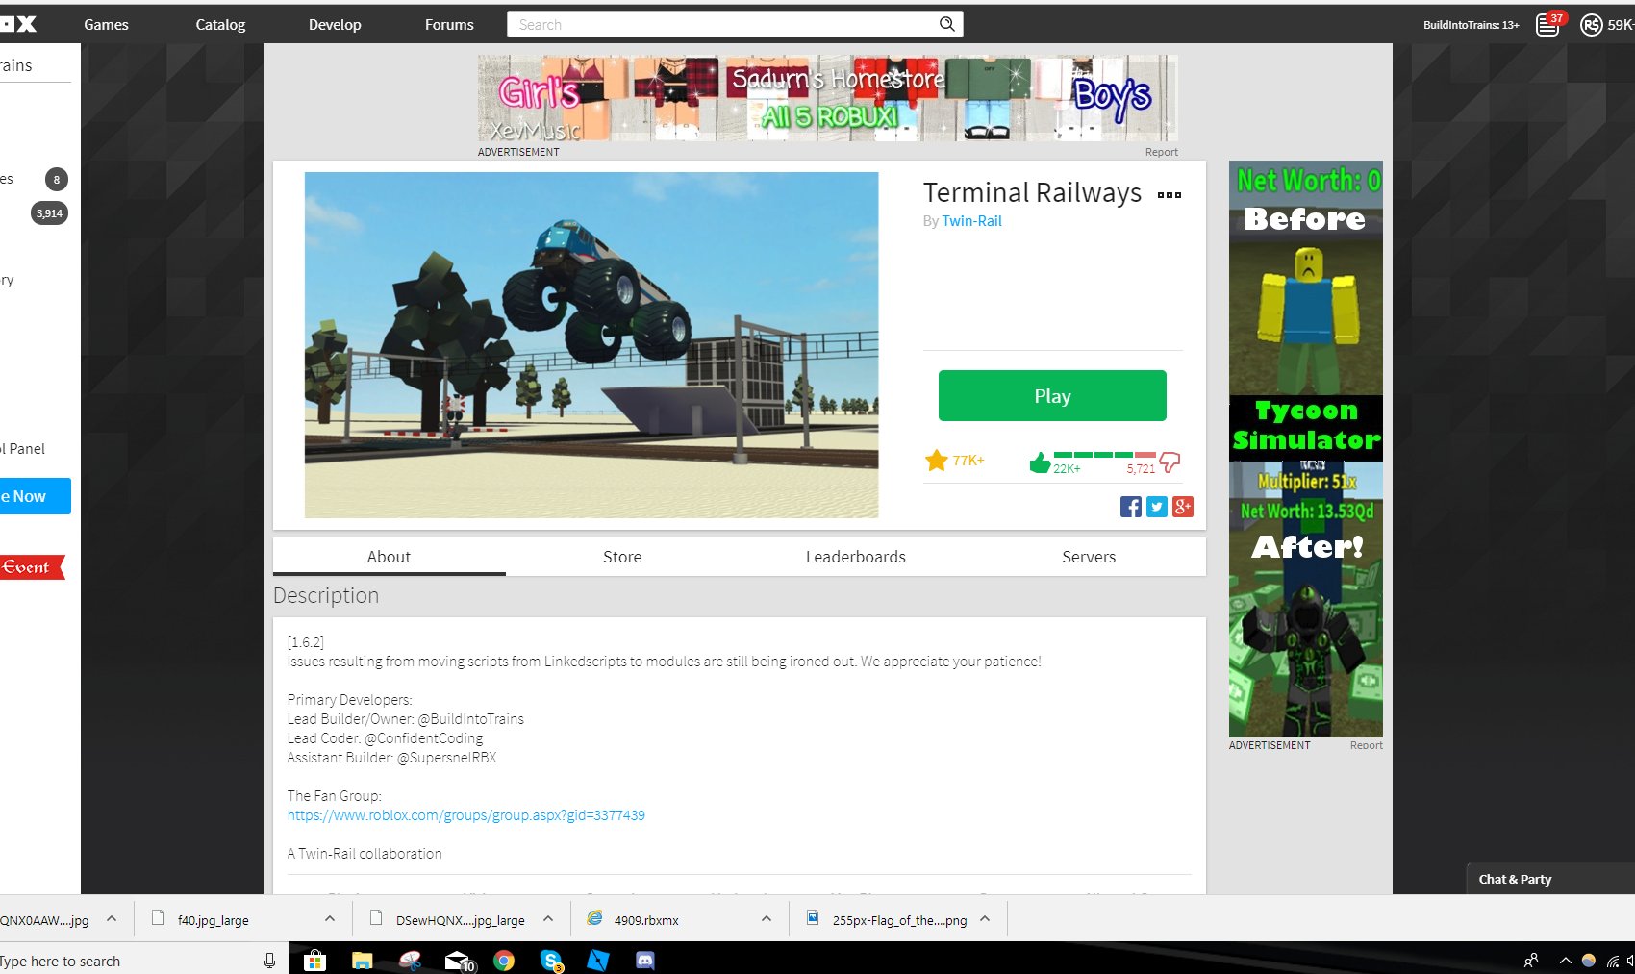Screen dimensions: 1635x974
Task: Open Roblox Studio from the taskbar
Action: point(598,960)
